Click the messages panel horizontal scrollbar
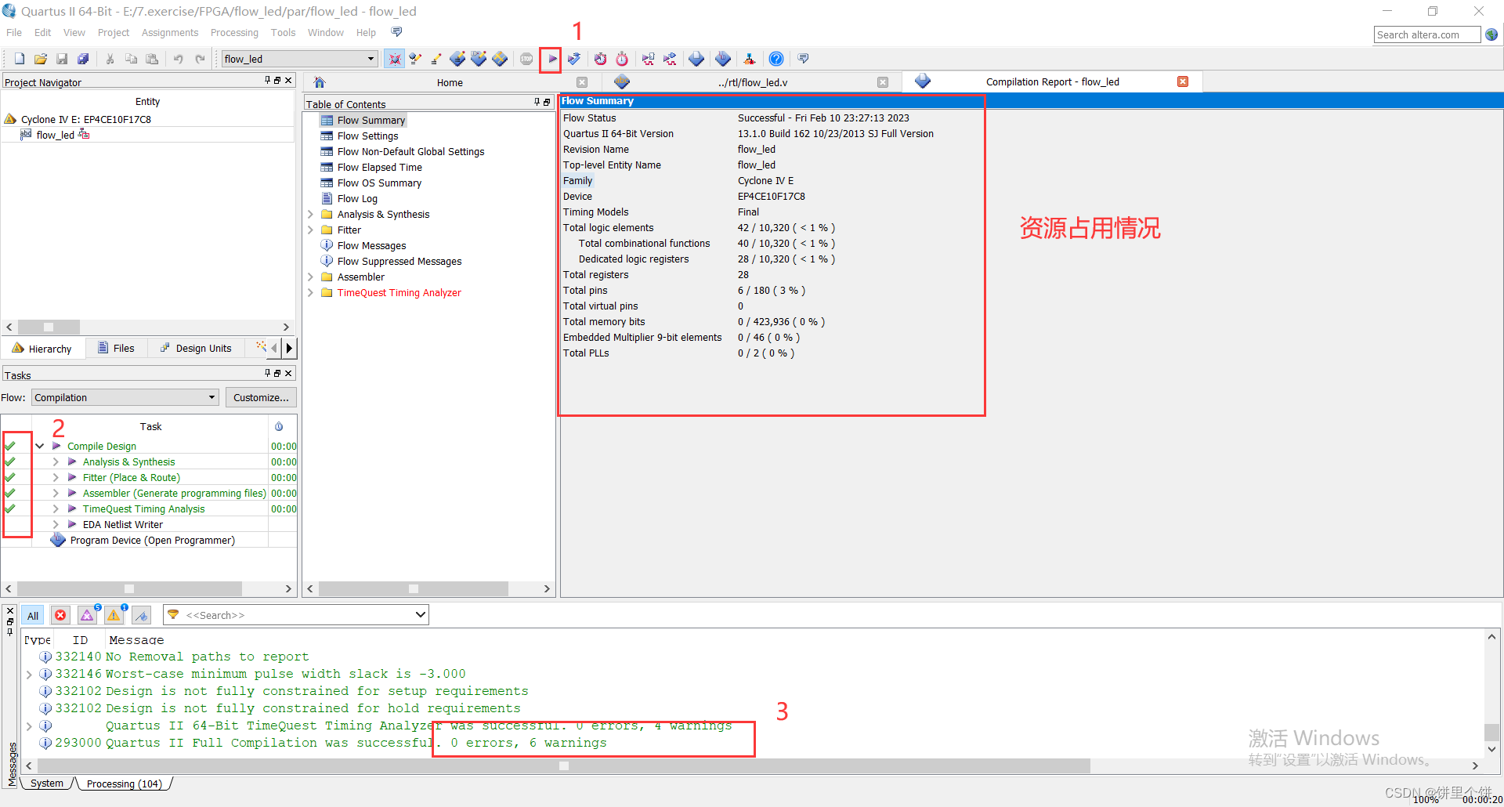This screenshot has height=807, width=1504. tap(563, 765)
